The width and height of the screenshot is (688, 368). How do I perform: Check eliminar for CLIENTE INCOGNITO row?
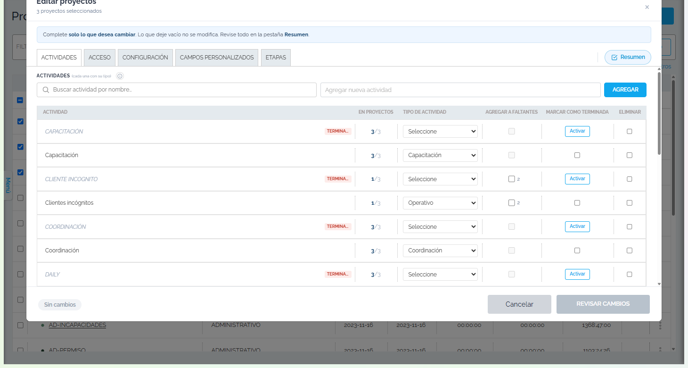pyautogui.click(x=630, y=179)
